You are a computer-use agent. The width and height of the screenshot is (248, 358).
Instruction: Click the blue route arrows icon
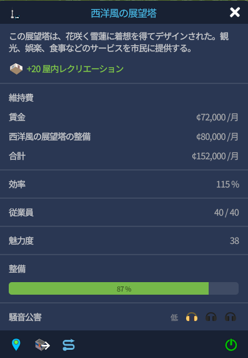click(69, 345)
